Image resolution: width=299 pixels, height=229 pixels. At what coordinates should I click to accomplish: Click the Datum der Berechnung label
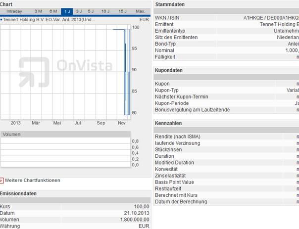coord(181,202)
